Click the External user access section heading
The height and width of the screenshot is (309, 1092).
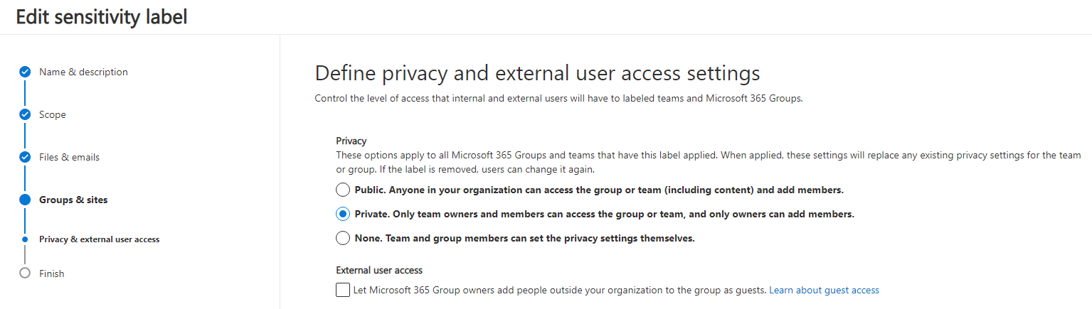tap(379, 270)
